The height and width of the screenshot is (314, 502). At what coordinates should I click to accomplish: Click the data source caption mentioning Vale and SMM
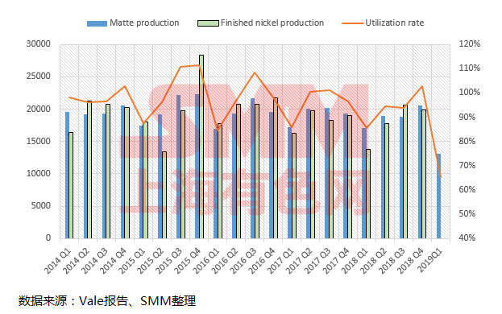(107, 301)
